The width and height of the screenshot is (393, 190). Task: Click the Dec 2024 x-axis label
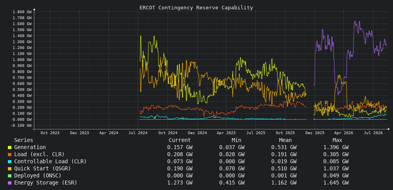[197, 133]
